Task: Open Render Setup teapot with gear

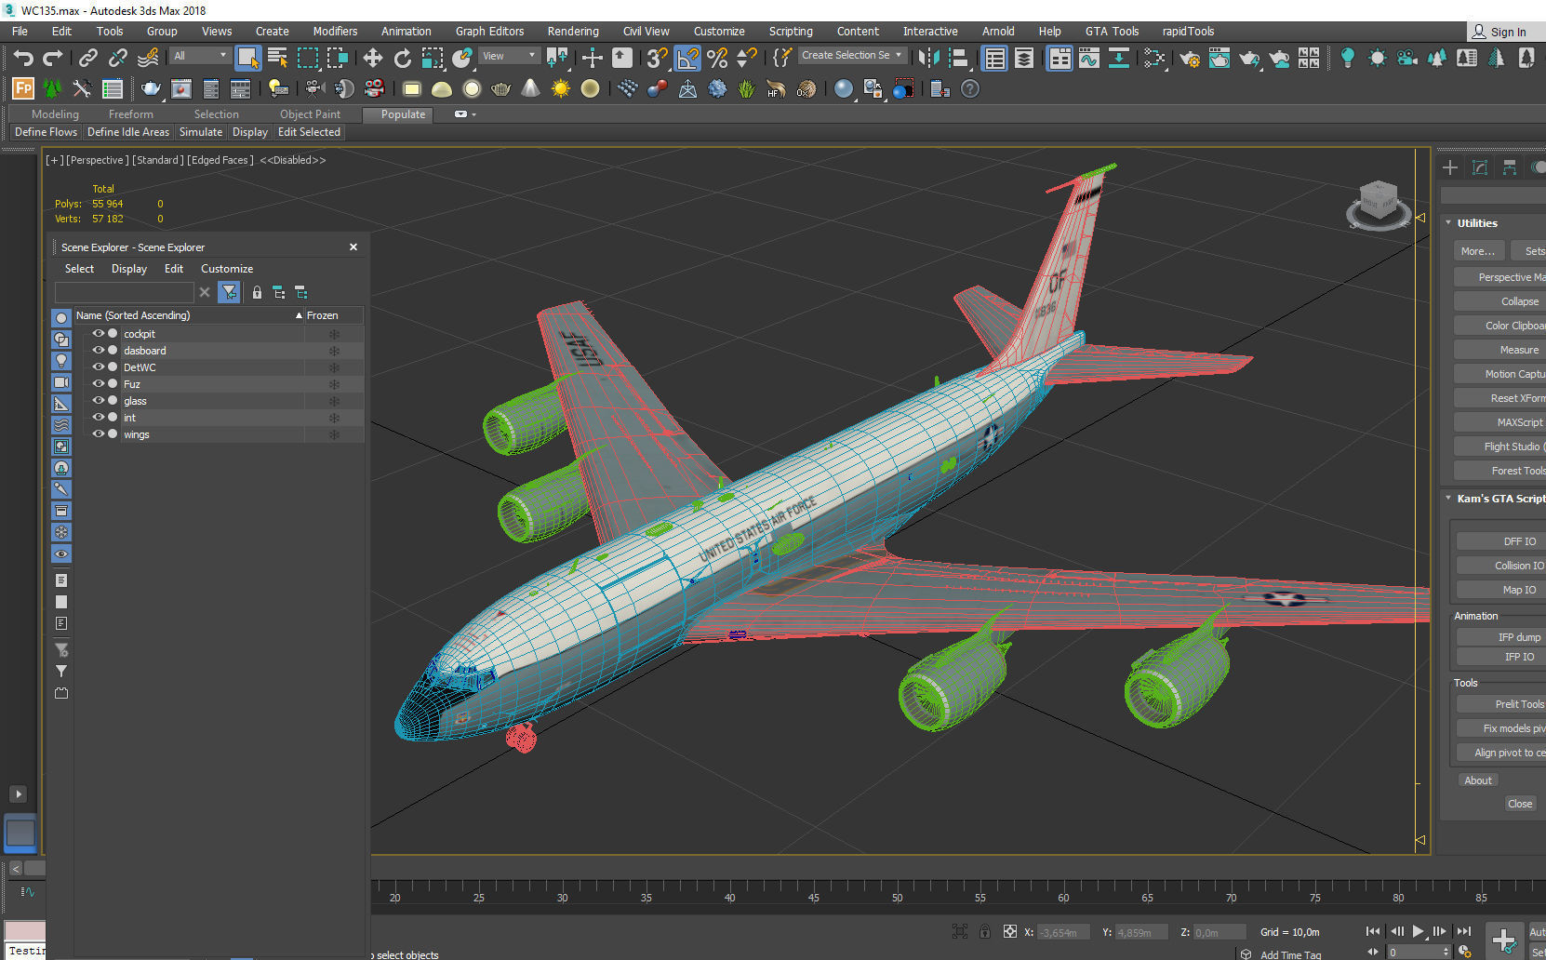Action: pyautogui.click(x=1190, y=59)
